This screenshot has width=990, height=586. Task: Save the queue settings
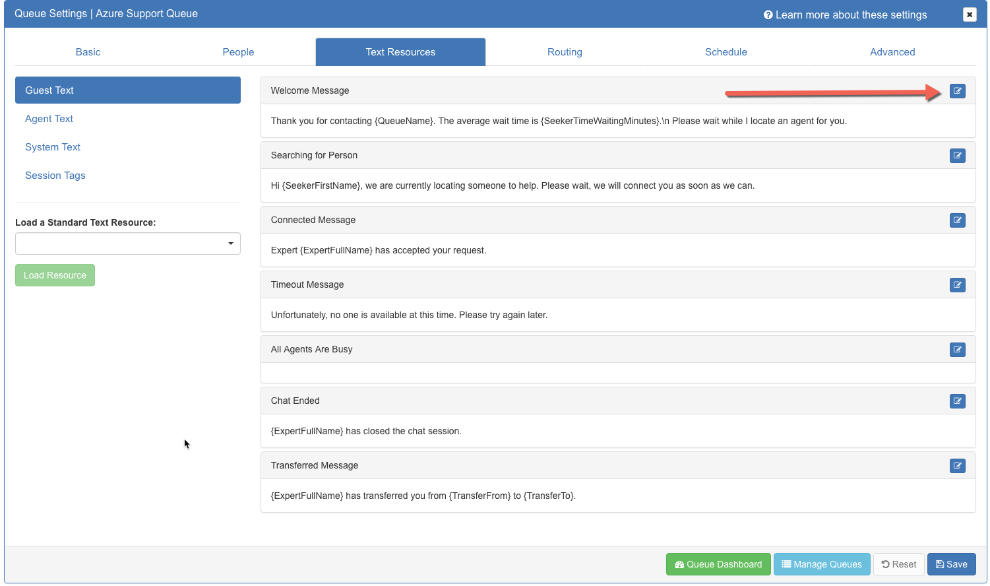952,564
